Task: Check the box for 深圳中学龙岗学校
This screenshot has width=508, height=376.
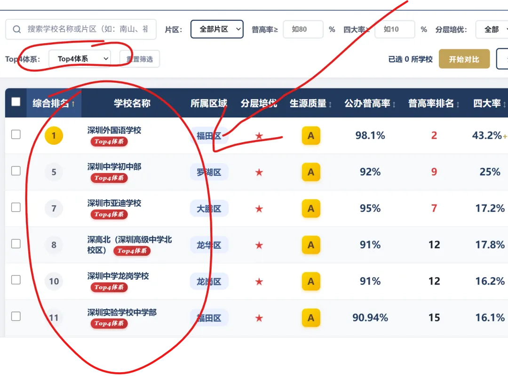Action: (x=16, y=280)
